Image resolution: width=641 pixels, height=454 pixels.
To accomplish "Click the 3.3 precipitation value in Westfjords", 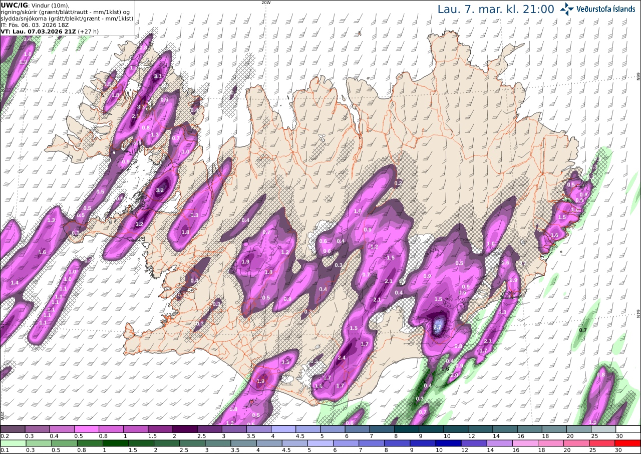I will click(x=141, y=106).
